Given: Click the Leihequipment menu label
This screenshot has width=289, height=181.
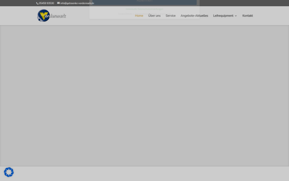Looking at the screenshot, I should click(223, 16).
